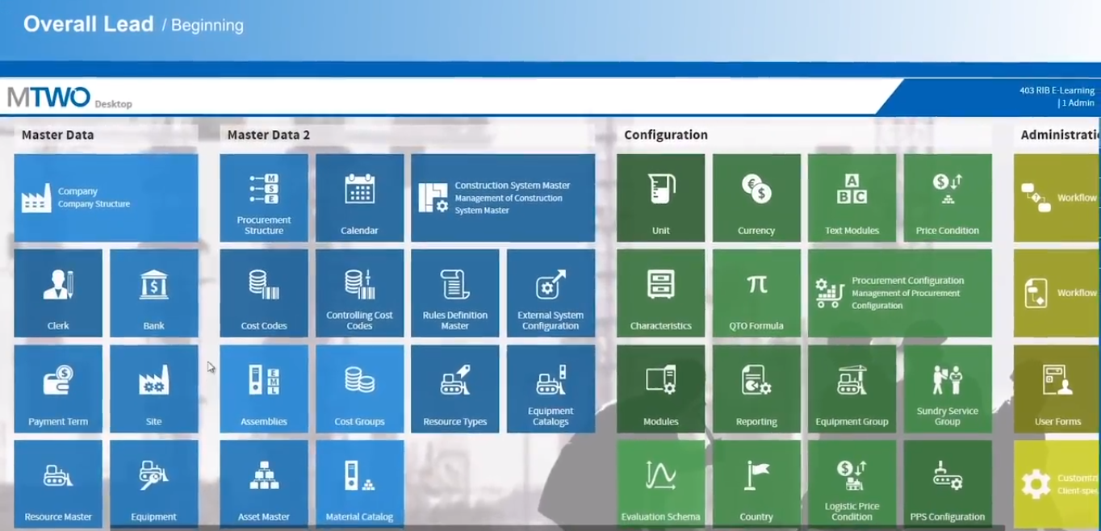Image resolution: width=1101 pixels, height=531 pixels.
Task: Open the Material Catalog tile
Action: click(x=359, y=483)
